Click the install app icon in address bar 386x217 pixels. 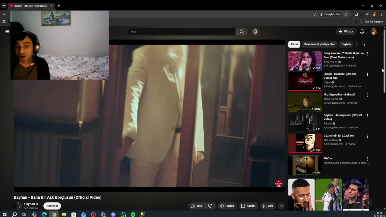[315, 14]
